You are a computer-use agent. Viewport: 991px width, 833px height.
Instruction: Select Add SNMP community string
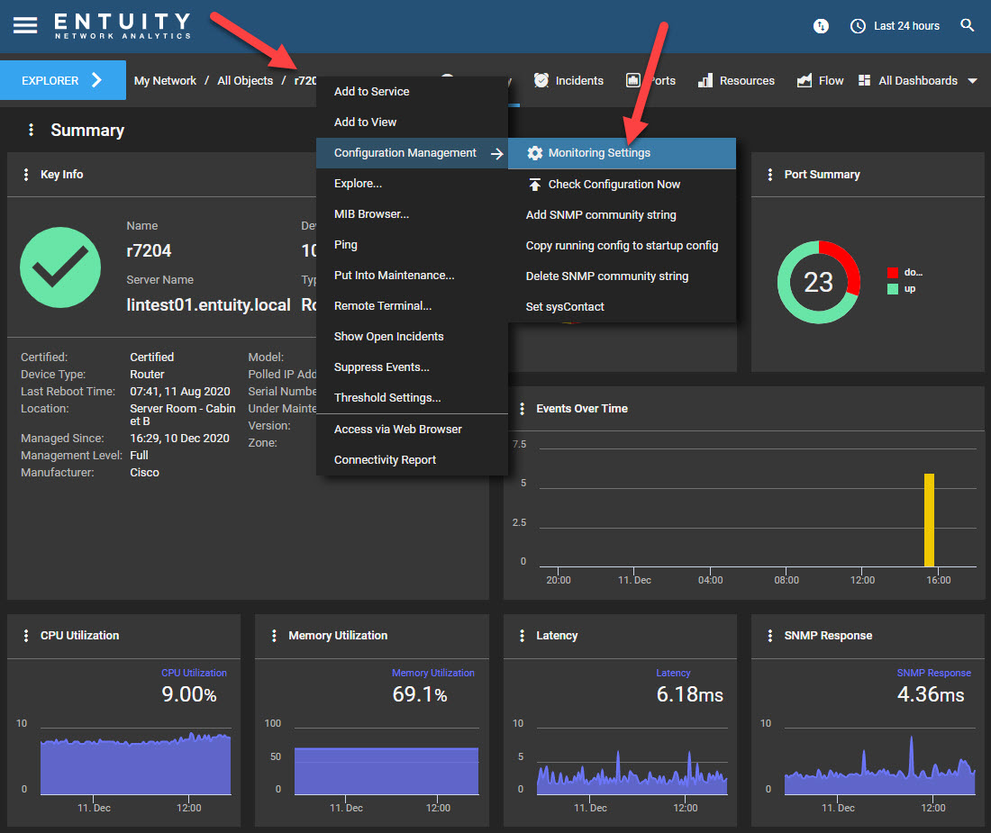coord(622,214)
